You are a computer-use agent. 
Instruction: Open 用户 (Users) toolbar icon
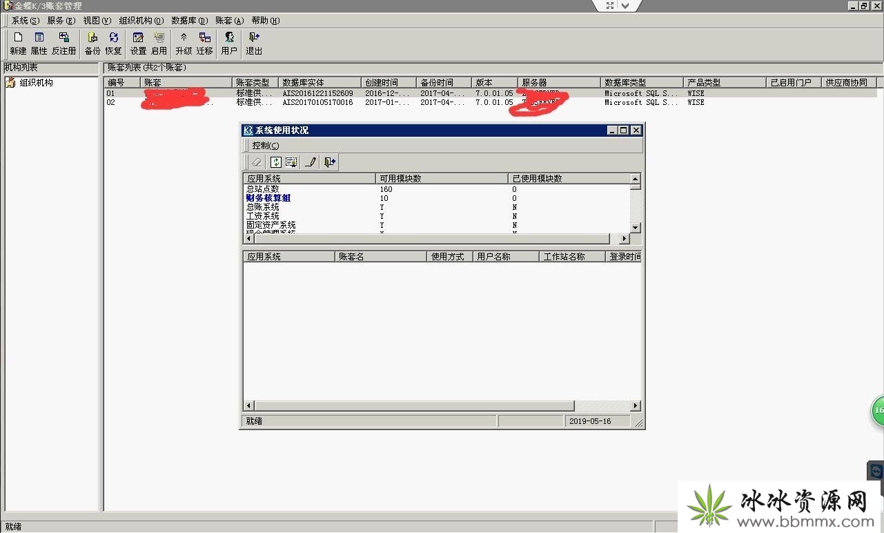229,43
